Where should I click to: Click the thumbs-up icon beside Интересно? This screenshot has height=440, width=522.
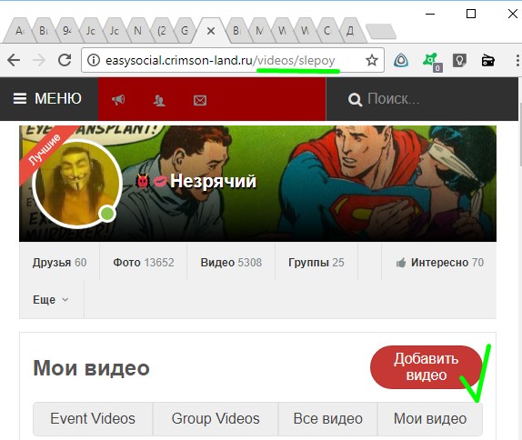point(401,263)
